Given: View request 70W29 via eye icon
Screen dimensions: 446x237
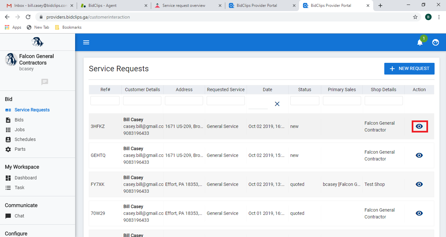Looking at the screenshot, I should point(419,213).
